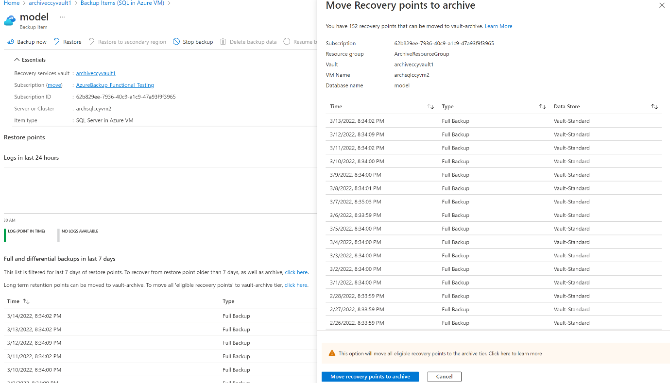Click Restore to secondary region
Screen dimensions: 670x383
point(91,42)
